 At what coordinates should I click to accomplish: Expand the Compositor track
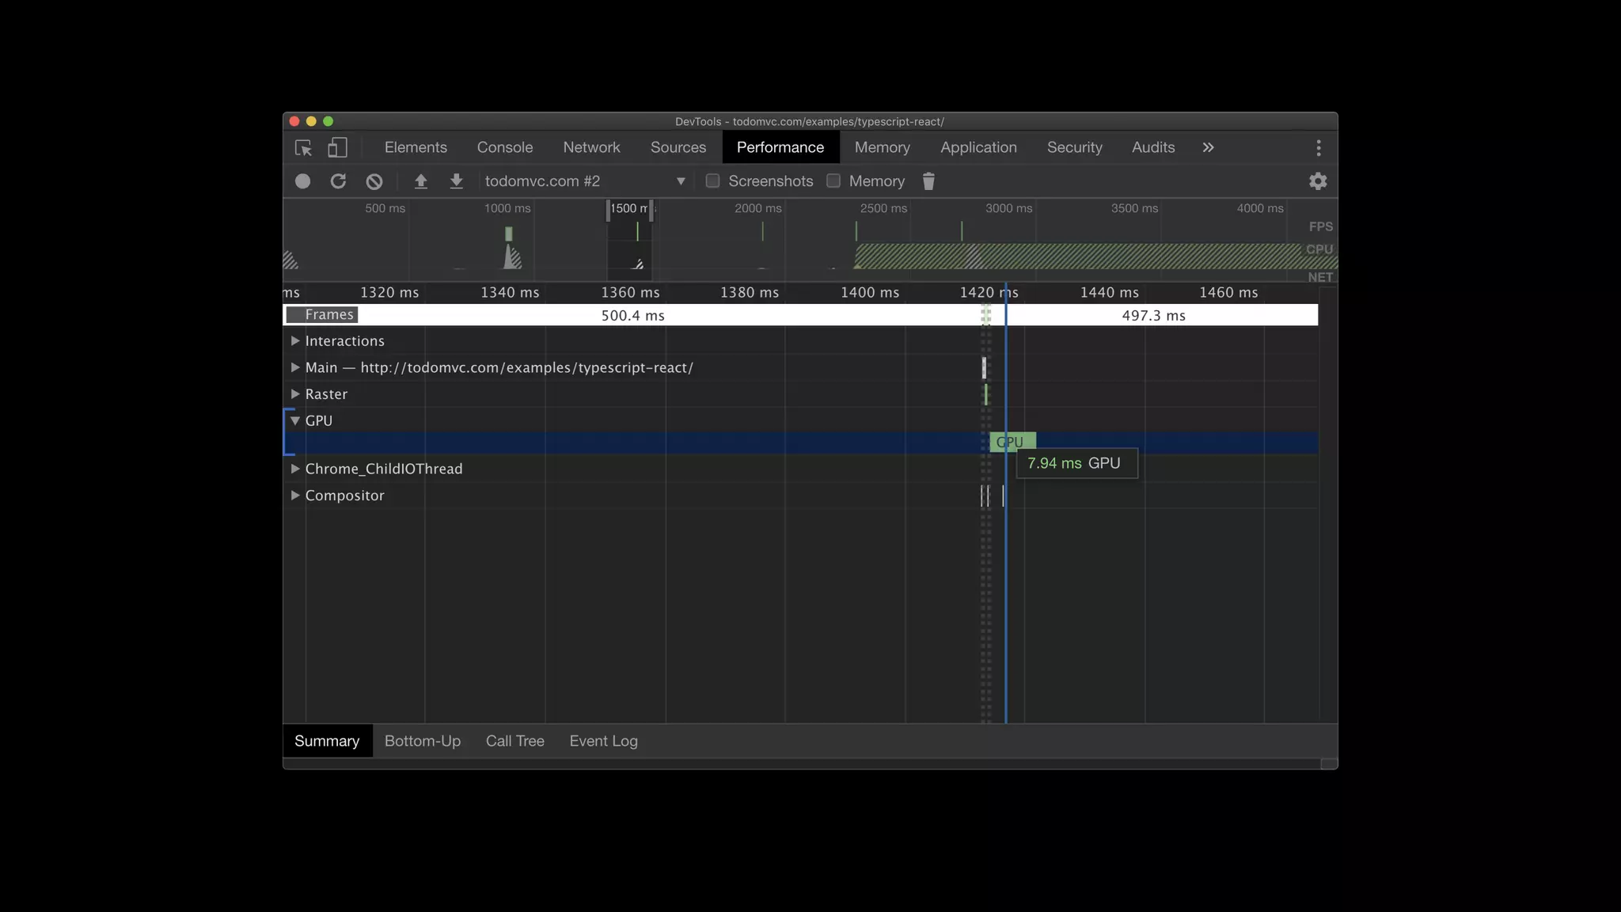[x=295, y=496]
